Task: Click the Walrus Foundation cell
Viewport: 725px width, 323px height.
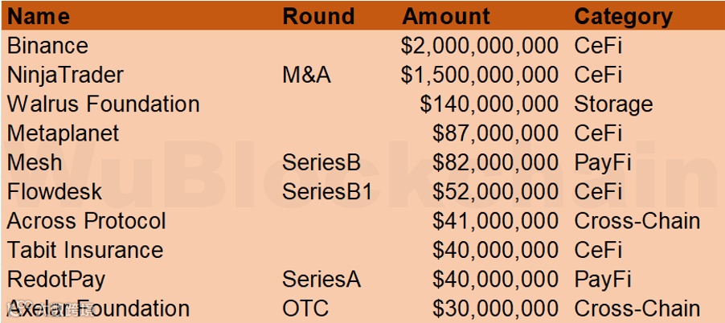Action: pyautogui.click(x=103, y=104)
